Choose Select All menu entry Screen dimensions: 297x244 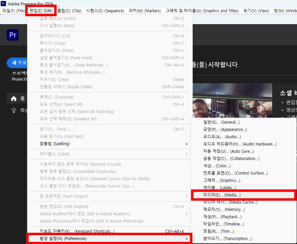[x=110, y=104]
